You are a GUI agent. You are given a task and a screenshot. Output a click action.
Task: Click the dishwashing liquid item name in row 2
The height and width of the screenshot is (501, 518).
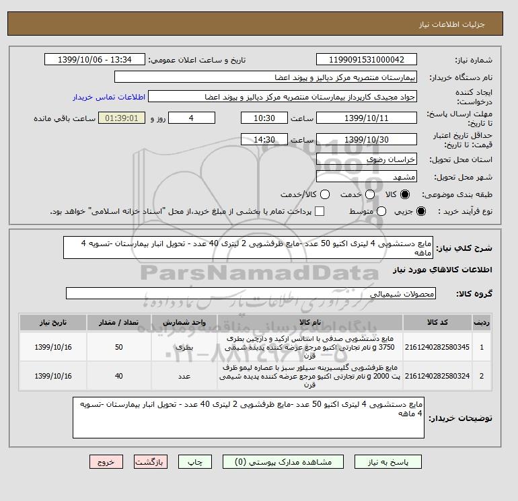(x=310, y=376)
